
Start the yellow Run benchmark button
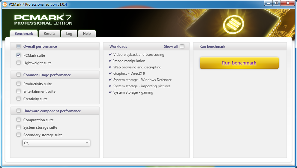[239, 63]
